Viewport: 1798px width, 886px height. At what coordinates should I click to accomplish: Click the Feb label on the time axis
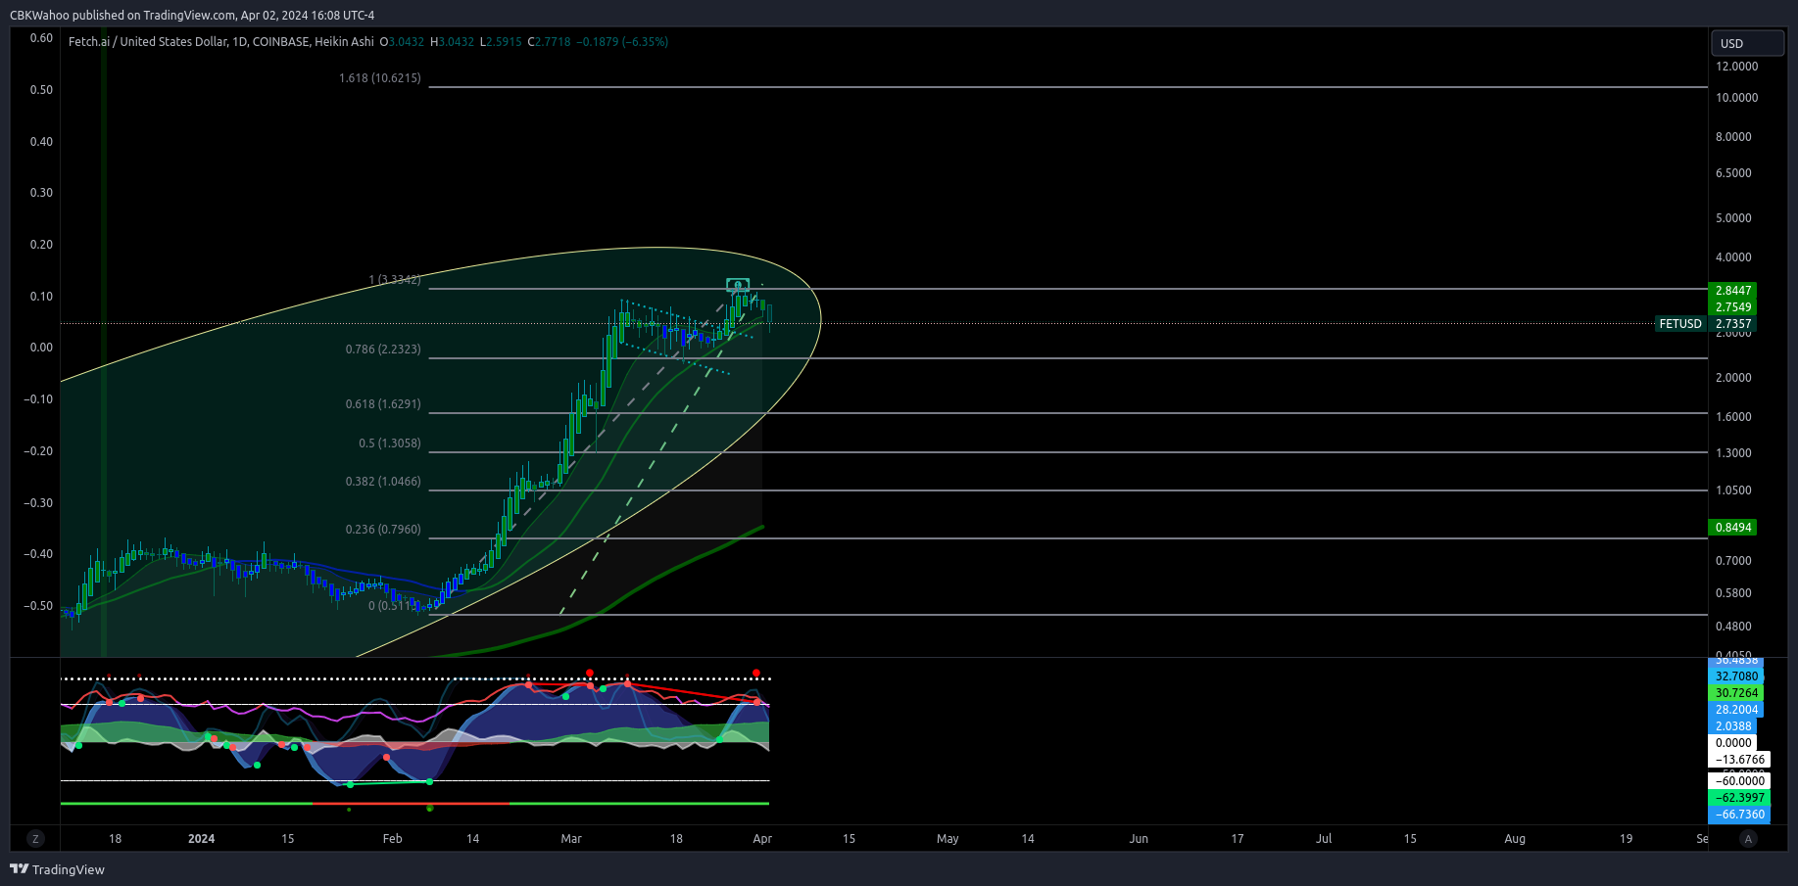pos(392,839)
